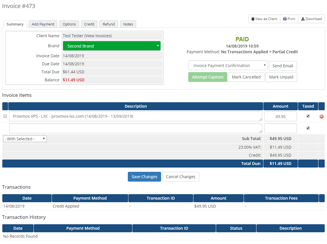Image resolution: width=327 pixels, height=244 pixels.
Task: Save the invoice changes
Action: [144, 177]
